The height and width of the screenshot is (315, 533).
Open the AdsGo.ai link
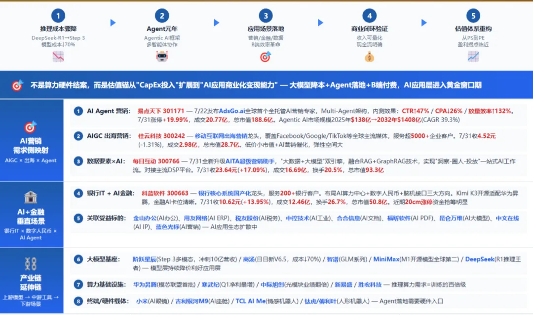tap(232, 111)
